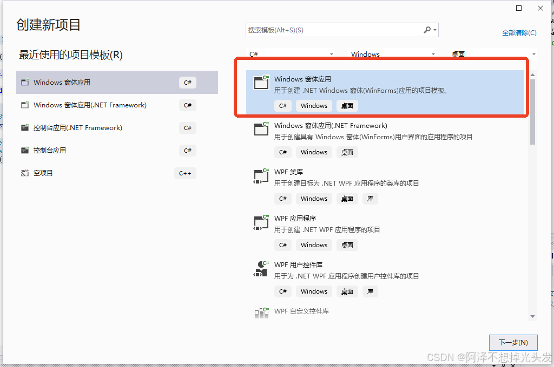Click Windows 窗体应用 icon in recent templates
The image size is (554, 367).
click(25, 83)
